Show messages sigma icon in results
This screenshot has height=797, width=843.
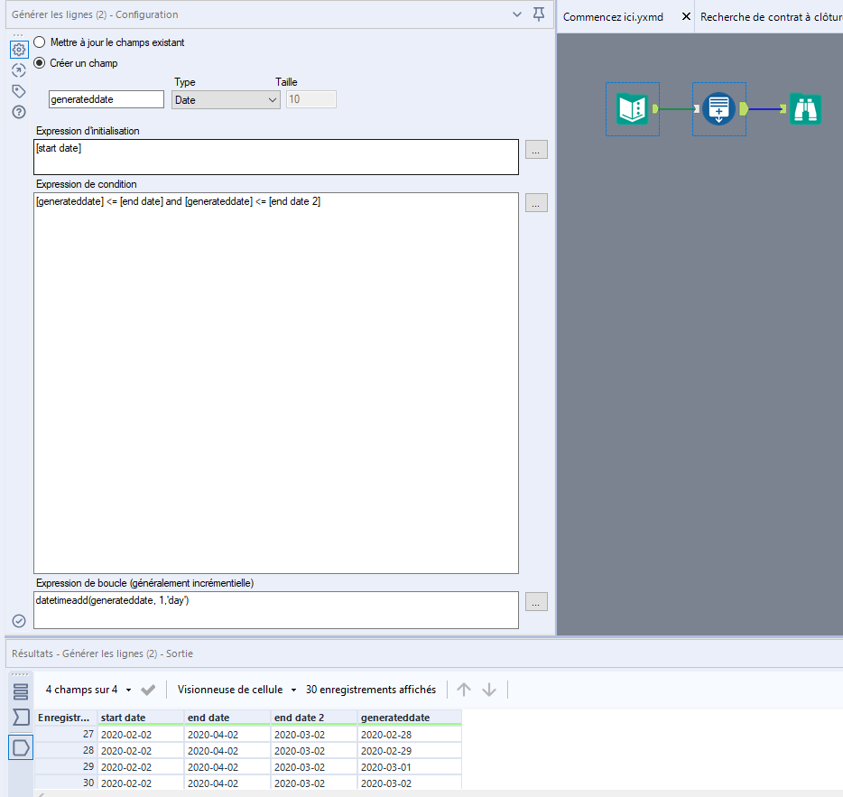click(x=21, y=717)
